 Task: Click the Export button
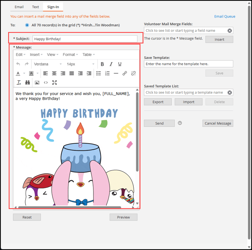[158, 102]
